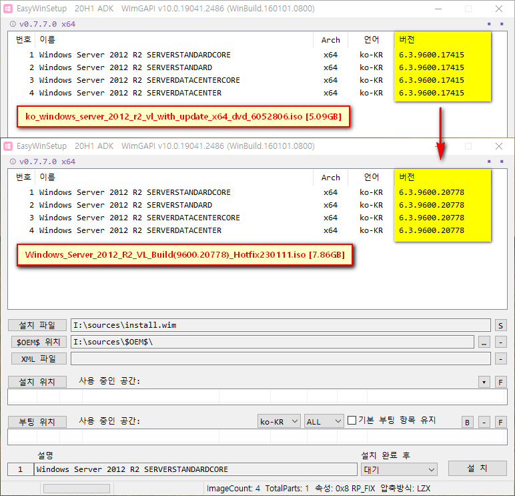This screenshot has width=515, height=496.
Task: Click 버전 column header in back window
Action: pyautogui.click(x=442, y=40)
